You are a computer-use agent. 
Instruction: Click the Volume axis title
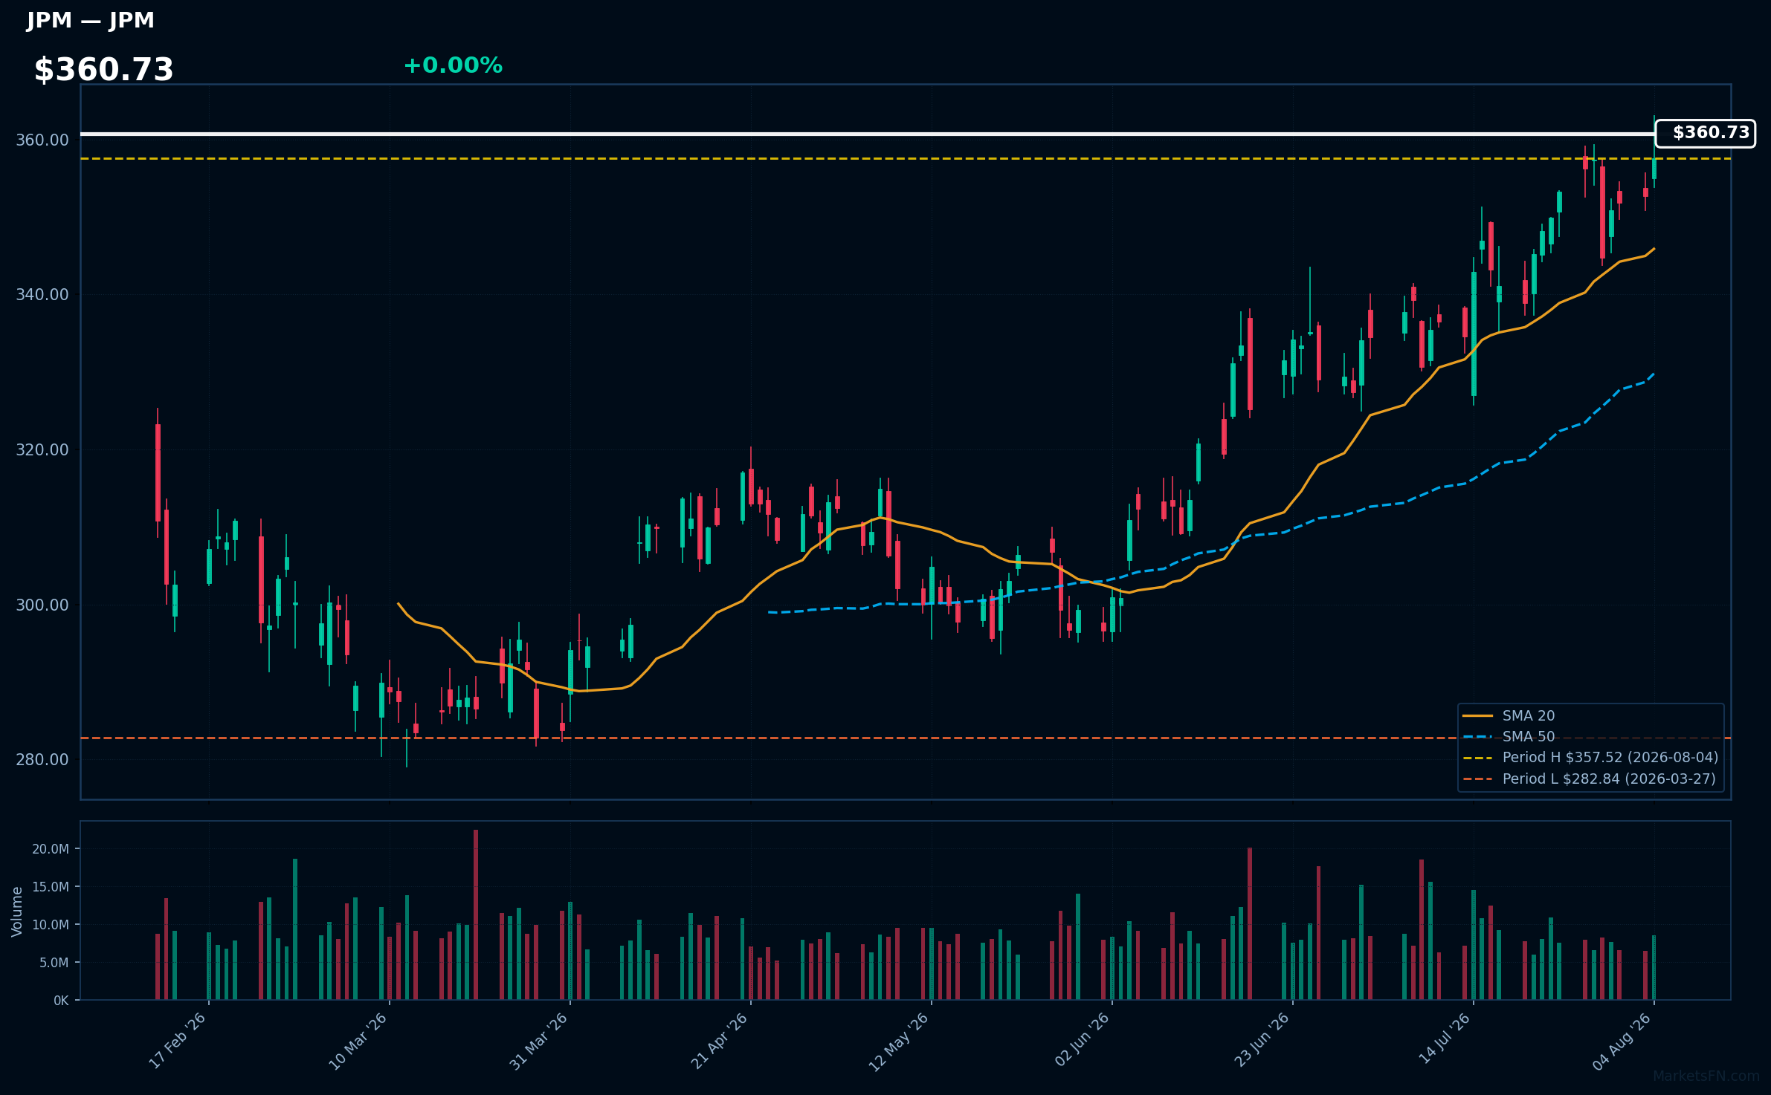pyautogui.click(x=17, y=911)
